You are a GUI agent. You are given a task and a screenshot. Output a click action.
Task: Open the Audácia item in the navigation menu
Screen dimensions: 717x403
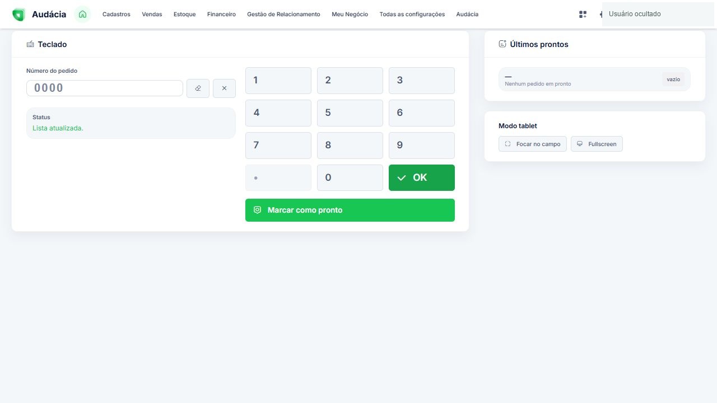click(467, 15)
